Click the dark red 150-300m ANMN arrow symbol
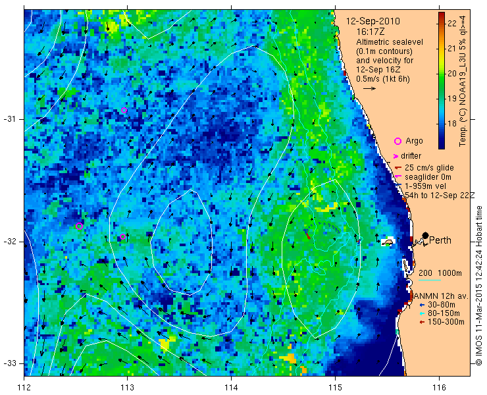The image size is (487, 395). pos(422,323)
